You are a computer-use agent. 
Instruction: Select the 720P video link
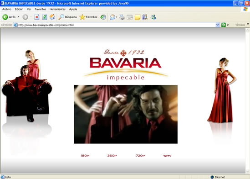point(140,156)
